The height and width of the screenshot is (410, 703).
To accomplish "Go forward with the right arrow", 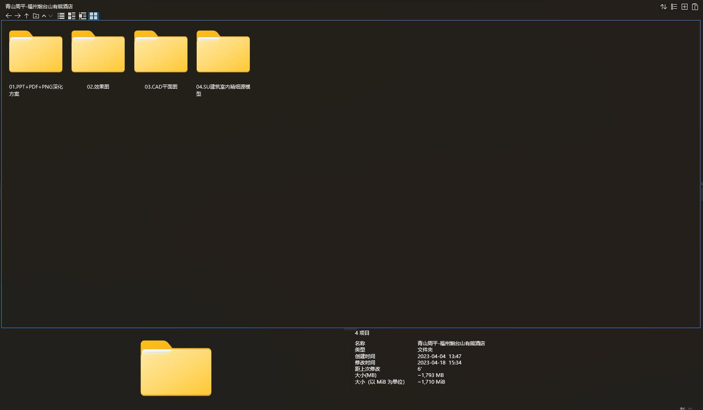I will tap(18, 16).
